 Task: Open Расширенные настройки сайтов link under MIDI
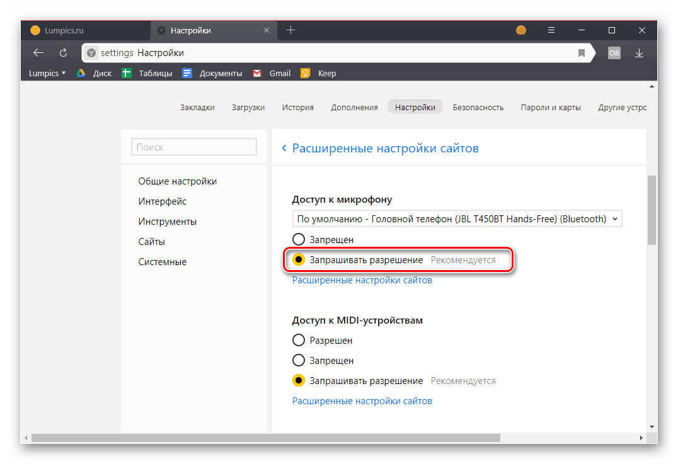click(x=362, y=401)
